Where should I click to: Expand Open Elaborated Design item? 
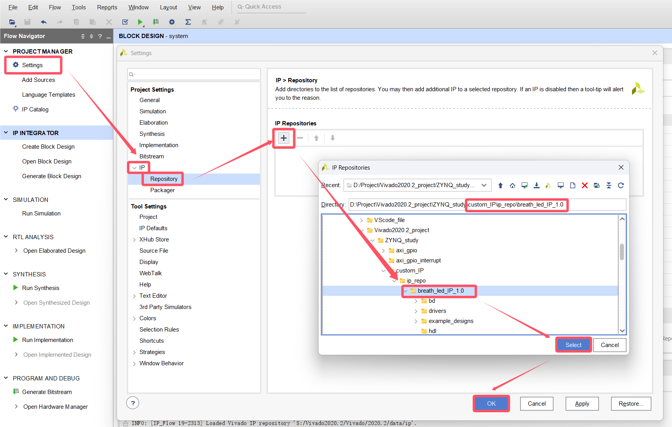(16, 251)
